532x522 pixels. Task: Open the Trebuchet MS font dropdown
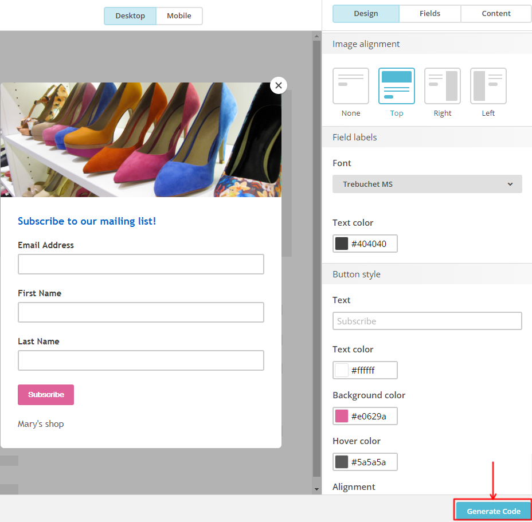(x=427, y=184)
